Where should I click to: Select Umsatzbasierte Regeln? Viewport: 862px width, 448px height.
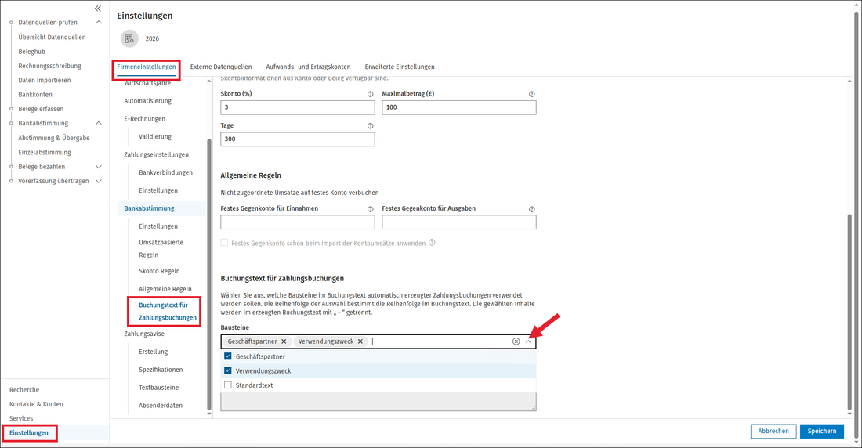coord(161,248)
